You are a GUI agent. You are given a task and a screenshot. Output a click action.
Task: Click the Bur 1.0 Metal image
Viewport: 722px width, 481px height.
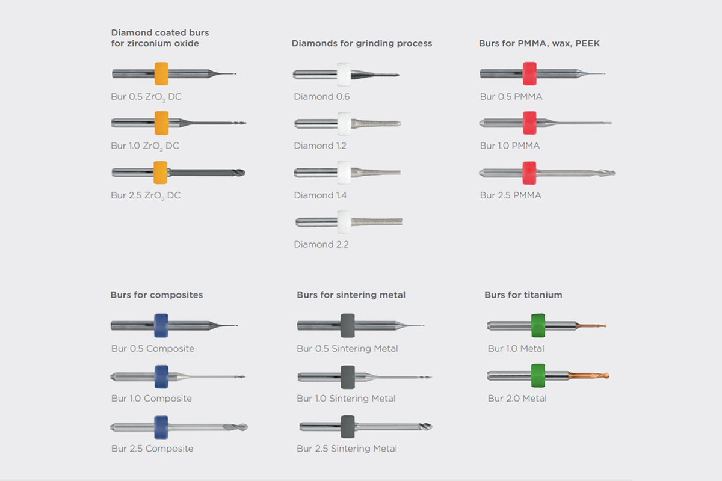click(x=546, y=326)
